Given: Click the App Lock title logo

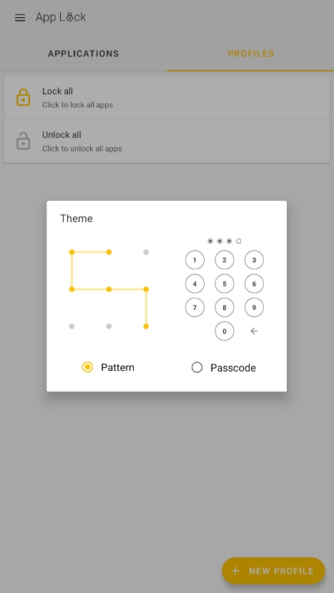Looking at the screenshot, I should pos(61,17).
